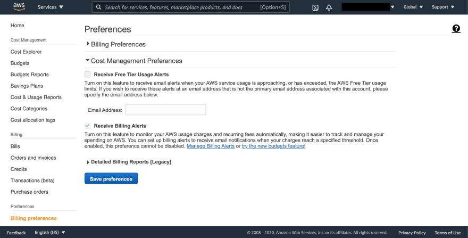Open Savings Plans in the sidebar
Viewport: 468px width, 238px height.
(27, 86)
